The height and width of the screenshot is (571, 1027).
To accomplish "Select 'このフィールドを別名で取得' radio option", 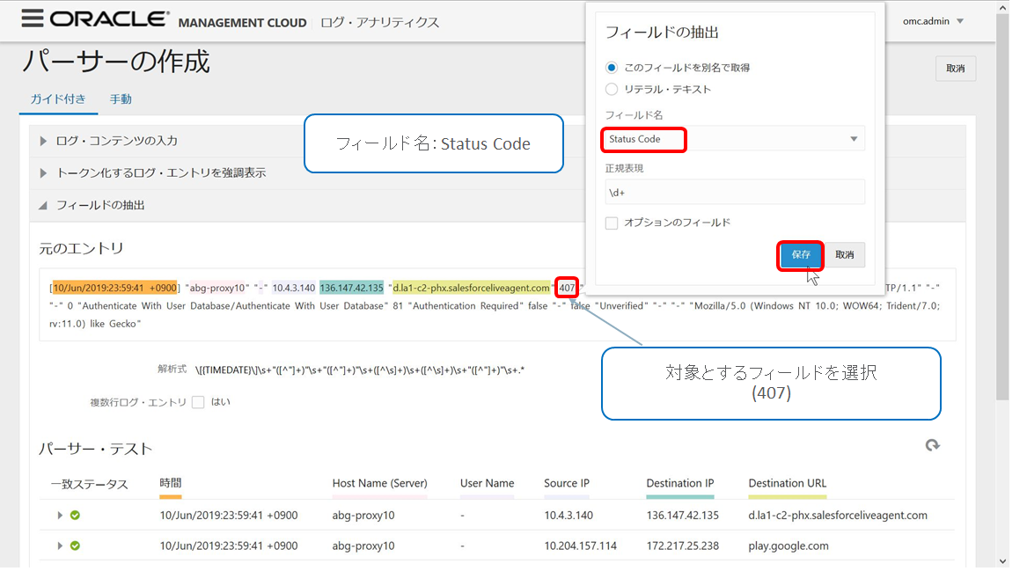I will pyautogui.click(x=612, y=68).
